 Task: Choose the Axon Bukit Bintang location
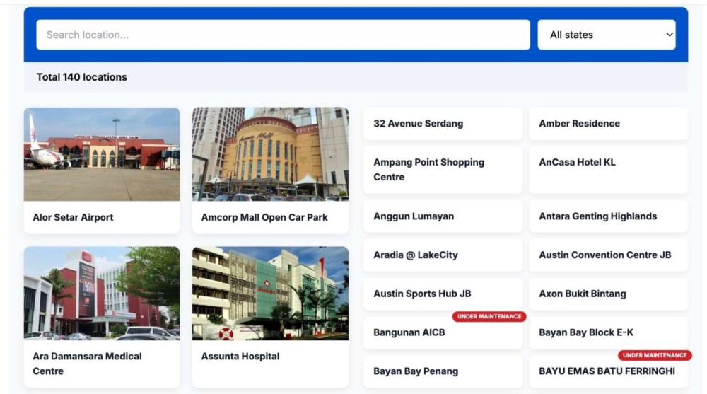[608, 294]
